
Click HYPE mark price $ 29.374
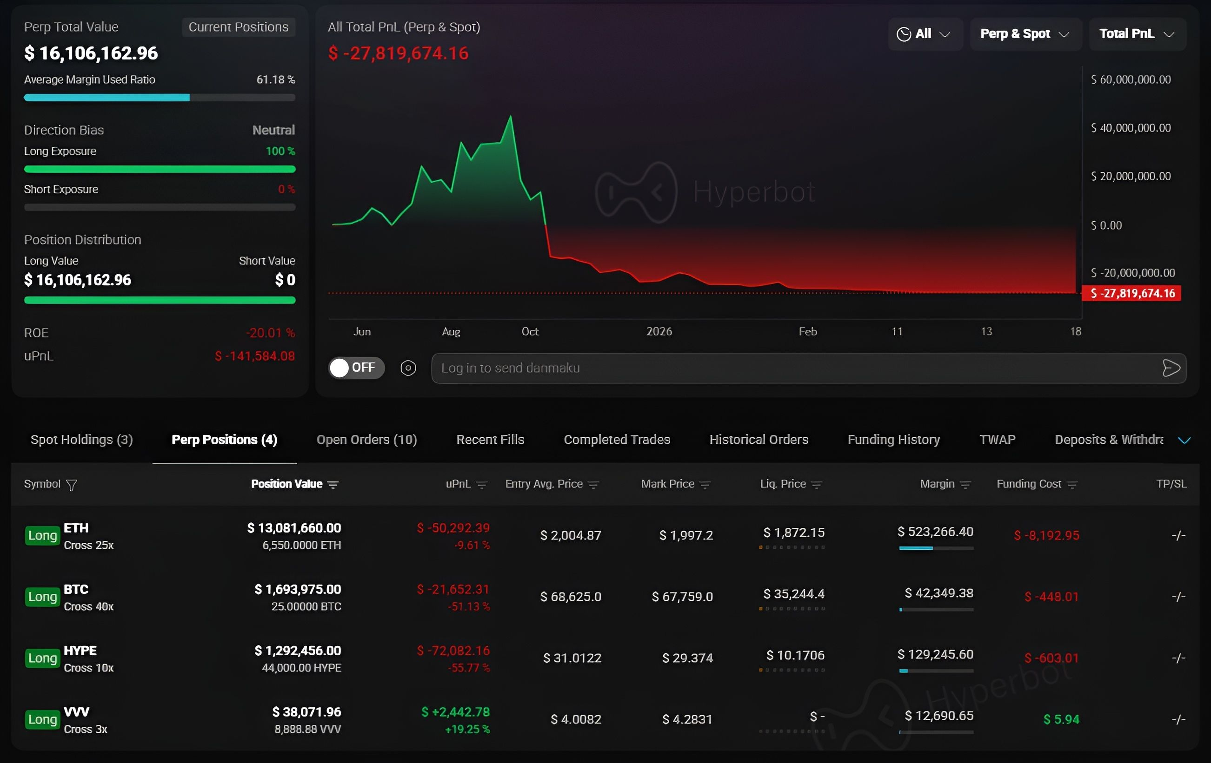(687, 658)
